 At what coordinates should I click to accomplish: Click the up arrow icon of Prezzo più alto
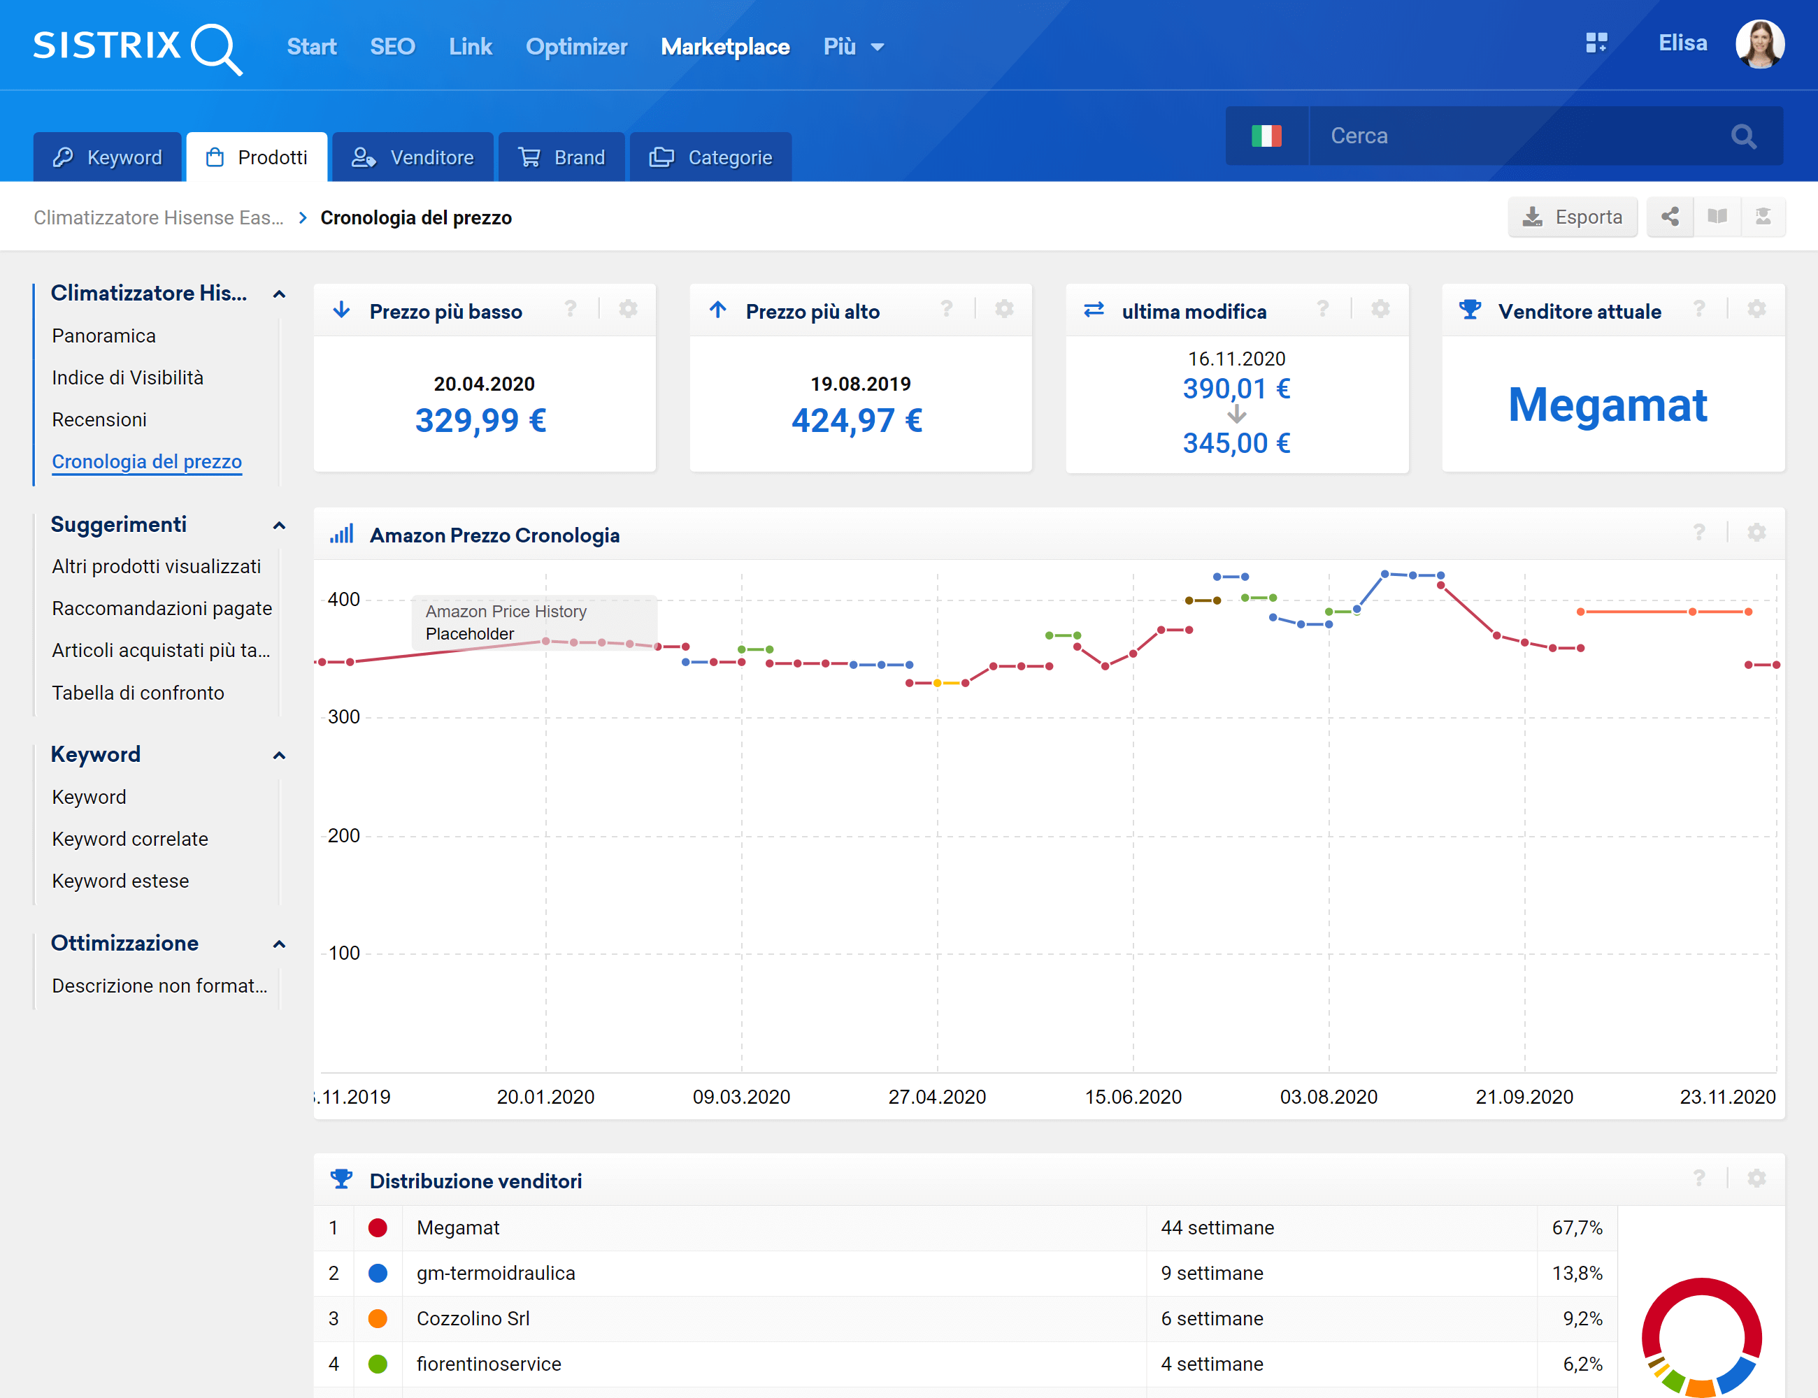pos(717,310)
